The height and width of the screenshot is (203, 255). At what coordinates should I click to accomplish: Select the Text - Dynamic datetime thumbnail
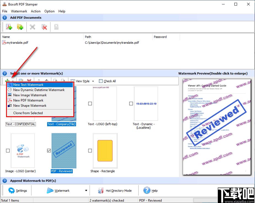[x=146, y=103]
